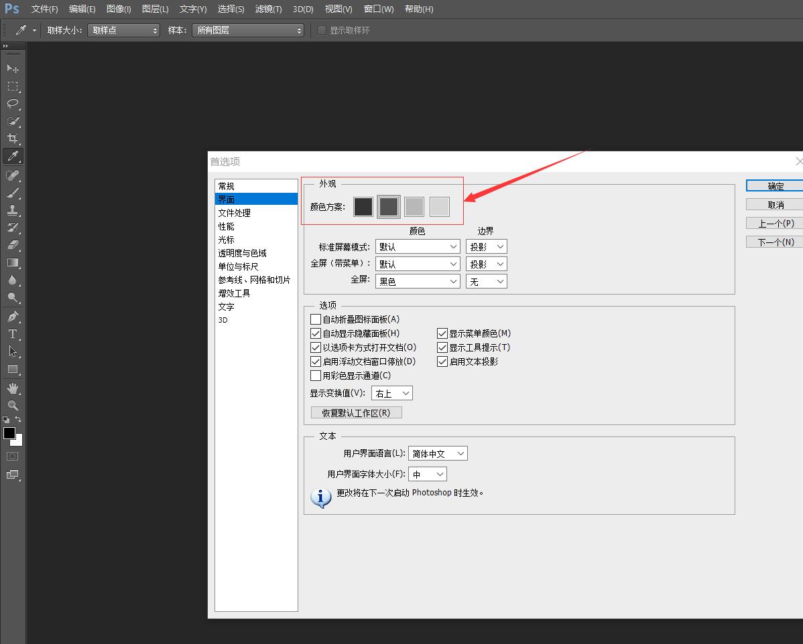Select the Clone Stamp tool

click(x=13, y=210)
